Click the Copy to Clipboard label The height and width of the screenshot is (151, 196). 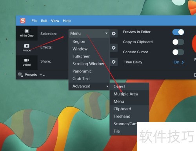point(138,42)
